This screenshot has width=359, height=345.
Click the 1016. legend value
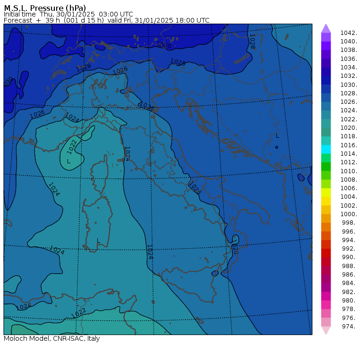tap(349, 145)
